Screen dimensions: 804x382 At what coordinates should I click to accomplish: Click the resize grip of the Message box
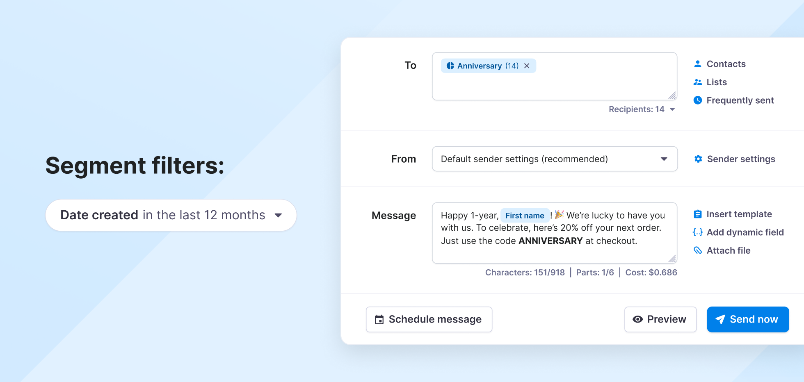pyautogui.click(x=672, y=259)
